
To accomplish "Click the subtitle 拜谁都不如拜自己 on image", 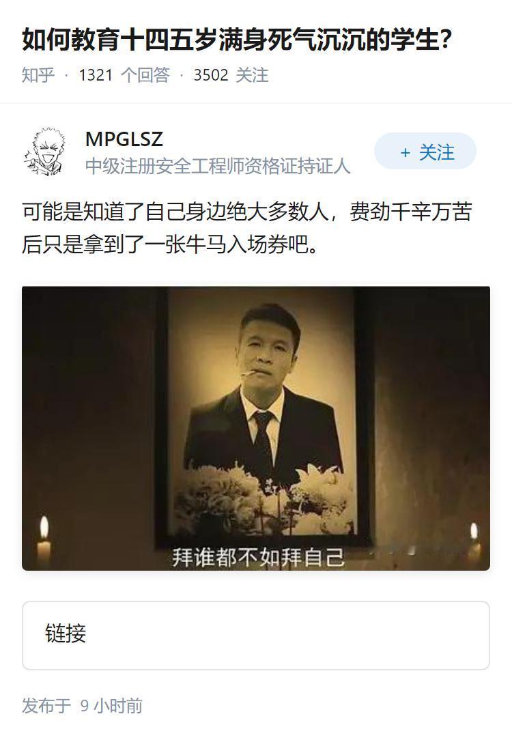I will coord(258,557).
